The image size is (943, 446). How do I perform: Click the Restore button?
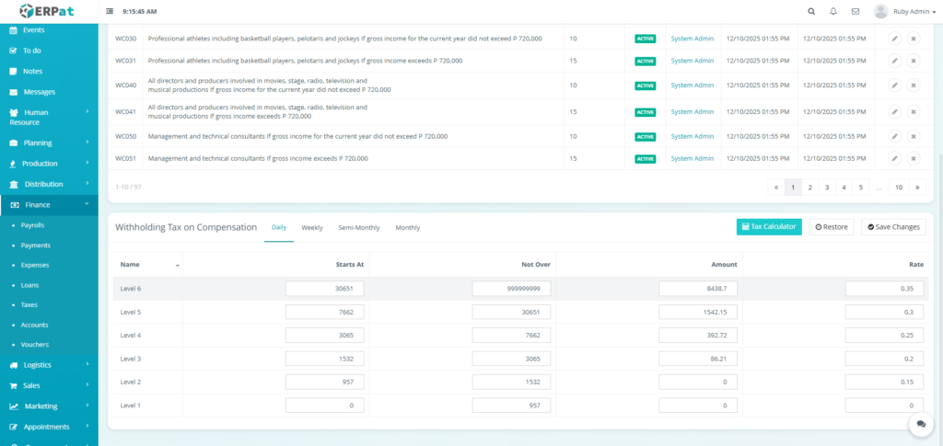point(831,227)
